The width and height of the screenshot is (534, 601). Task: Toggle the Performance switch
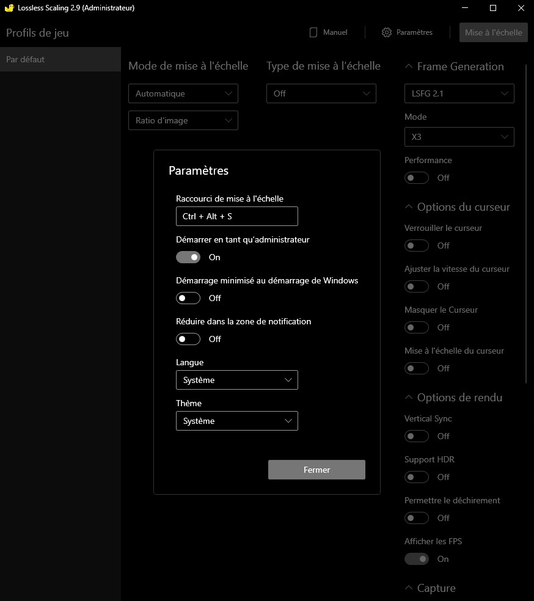(417, 178)
